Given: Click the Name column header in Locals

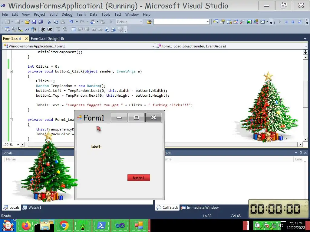Looking at the screenshot, I should [x=11, y=159].
